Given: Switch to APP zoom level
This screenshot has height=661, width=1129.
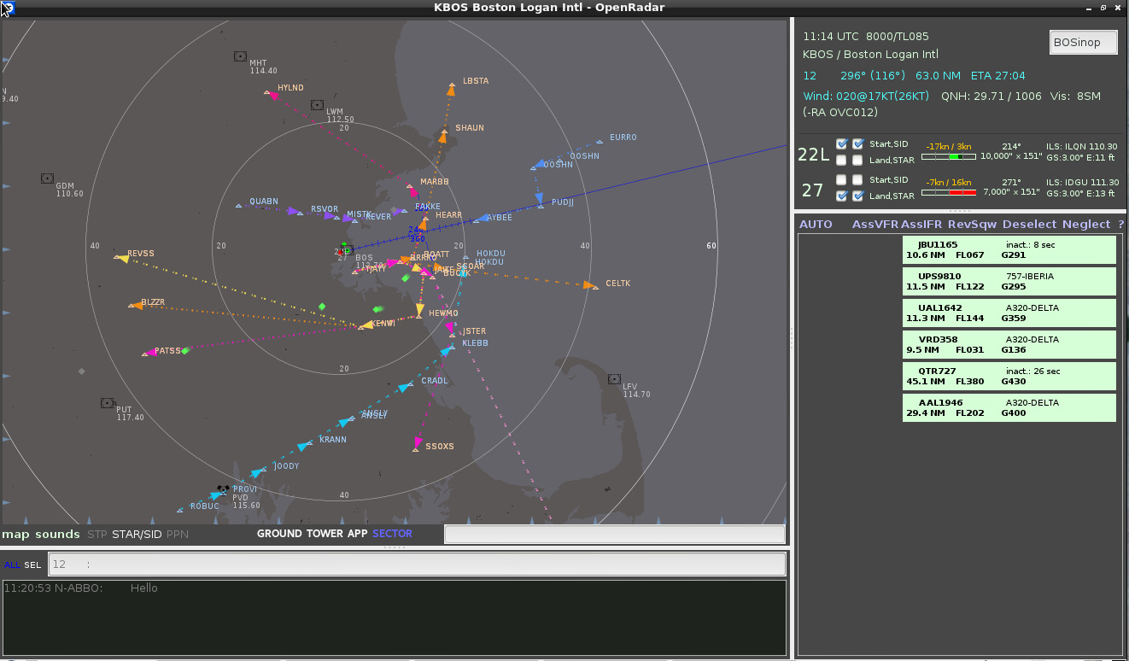Looking at the screenshot, I should click(x=357, y=534).
